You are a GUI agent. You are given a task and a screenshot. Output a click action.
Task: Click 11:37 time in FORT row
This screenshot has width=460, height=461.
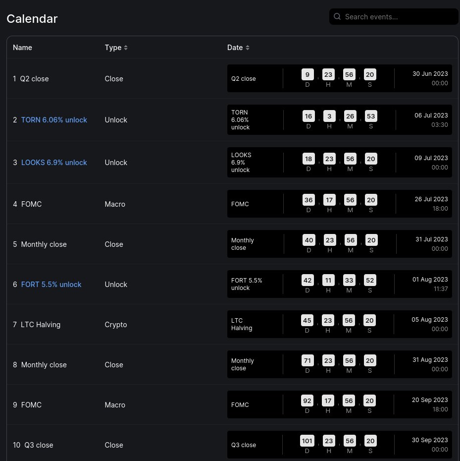pyautogui.click(x=441, y=289)
